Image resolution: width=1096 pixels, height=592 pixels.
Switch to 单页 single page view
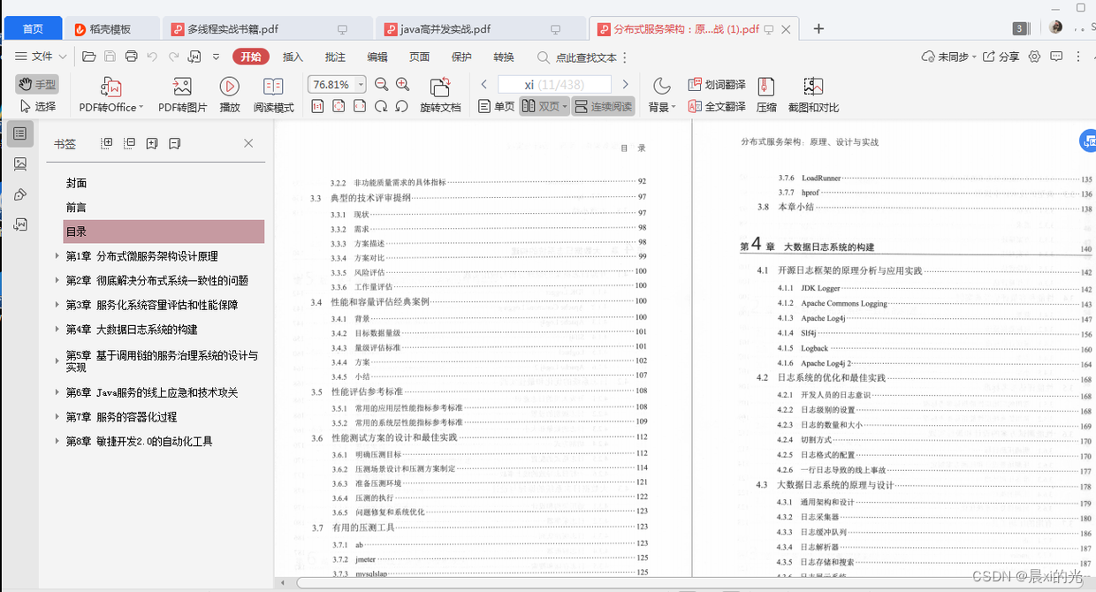point(496,106)
